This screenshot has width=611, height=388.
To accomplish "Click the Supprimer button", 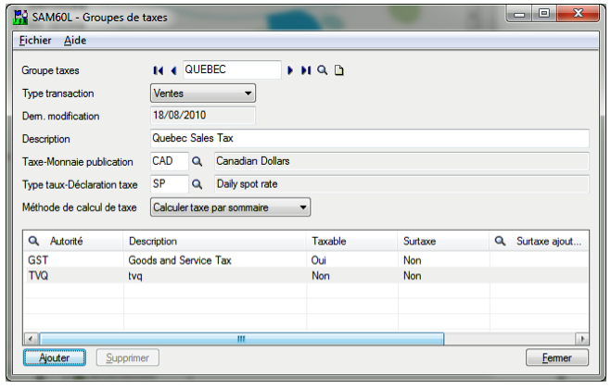I will [x=128, y=357].
